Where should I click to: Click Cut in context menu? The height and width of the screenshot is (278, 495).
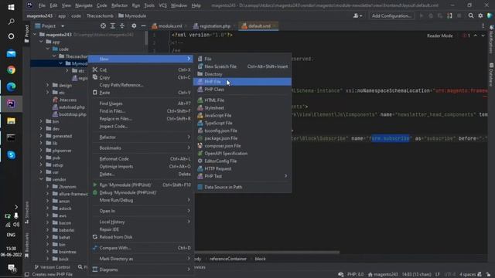coord(141,69)
